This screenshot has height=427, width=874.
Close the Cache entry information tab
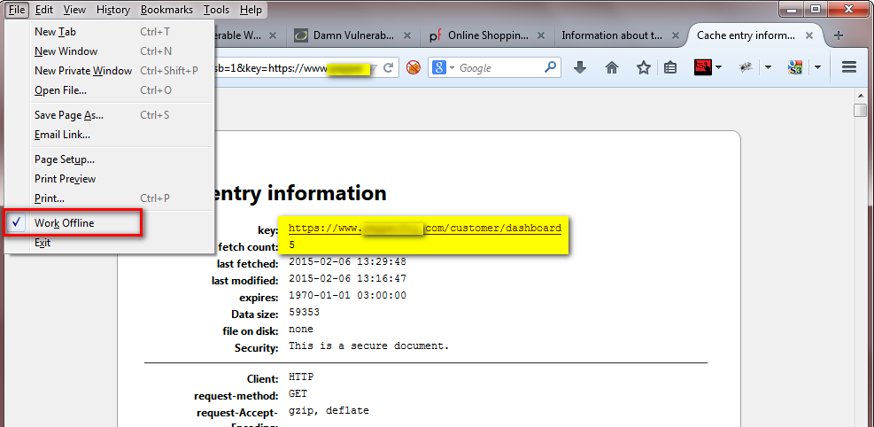tap(811, 35)
